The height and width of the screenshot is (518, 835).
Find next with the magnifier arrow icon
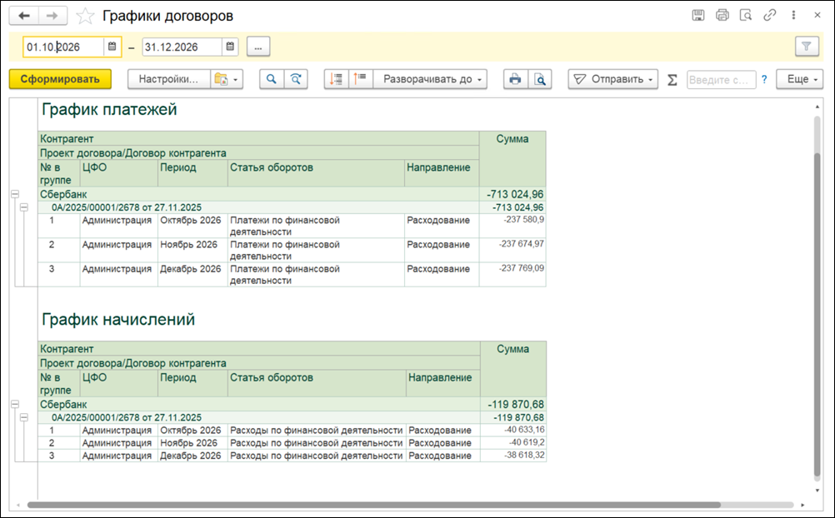(296, 79)
